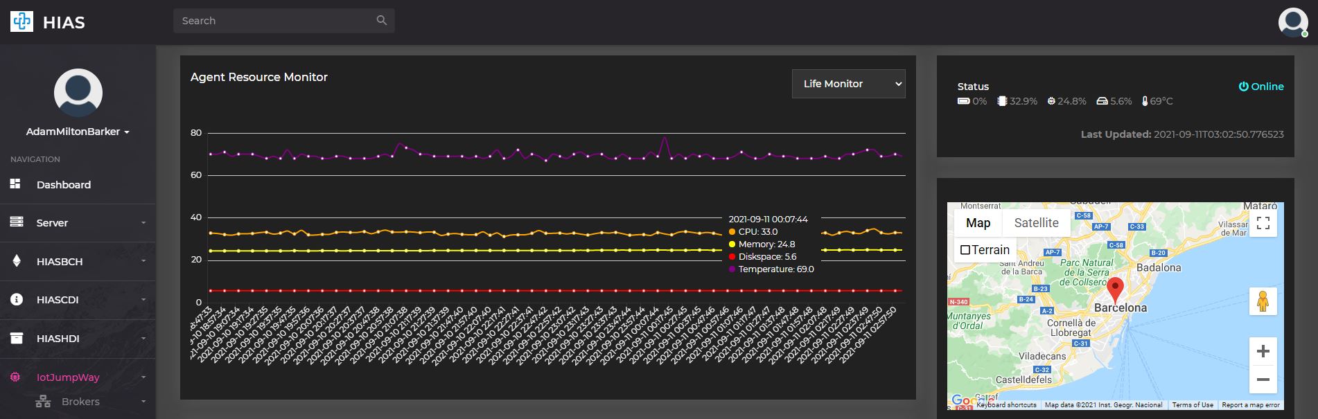Open the IotJumpWay menu item
Viewport: 1318px width, 419px height.
[x=78, y=377]
